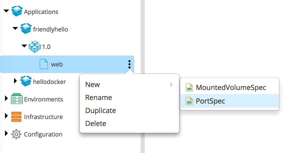Image resolution: width=299 pixels, height=153 pixels.
Task: Choose Delete from the context menu
Action: [96, 123]
